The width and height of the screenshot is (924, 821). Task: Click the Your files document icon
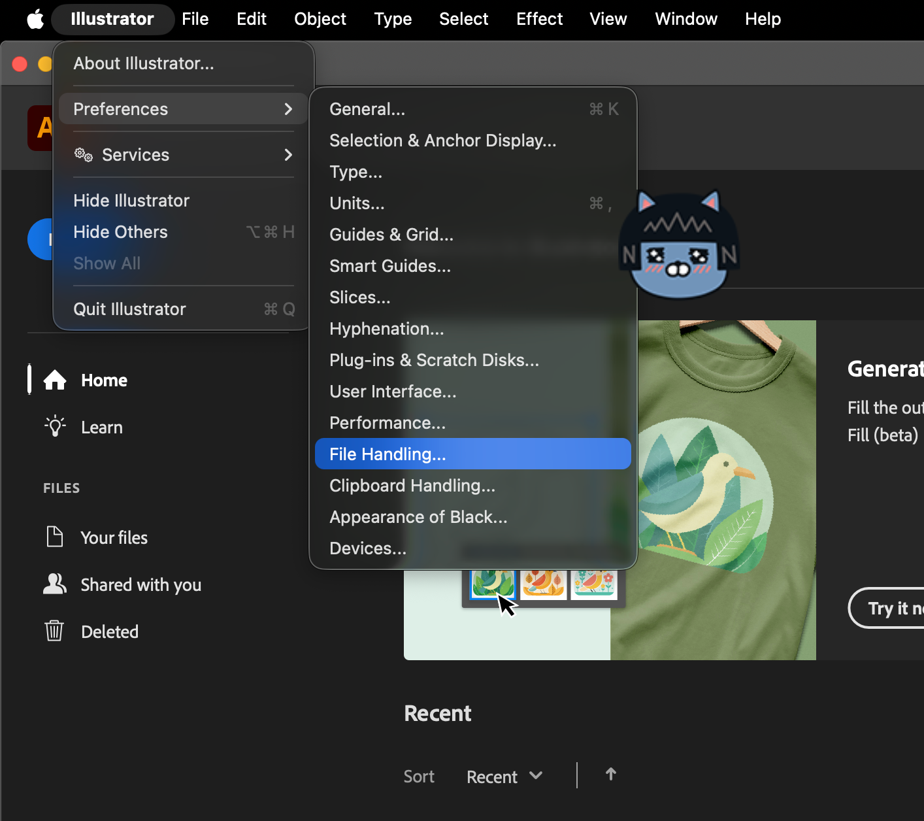55,537
